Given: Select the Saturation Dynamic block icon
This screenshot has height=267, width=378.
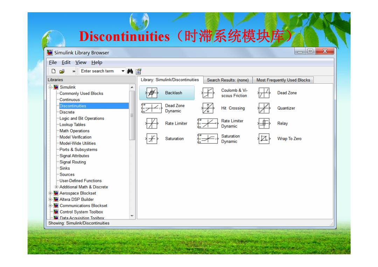Looking at the screenshot, I should tap(208, 139).
